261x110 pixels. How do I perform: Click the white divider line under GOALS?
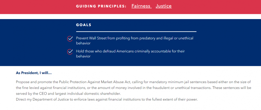136,32
